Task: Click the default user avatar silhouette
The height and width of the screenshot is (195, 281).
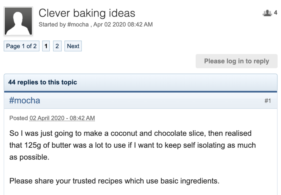Action: [18, 21]
